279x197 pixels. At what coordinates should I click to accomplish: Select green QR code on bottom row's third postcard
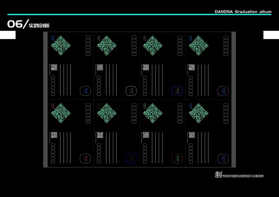153,113
